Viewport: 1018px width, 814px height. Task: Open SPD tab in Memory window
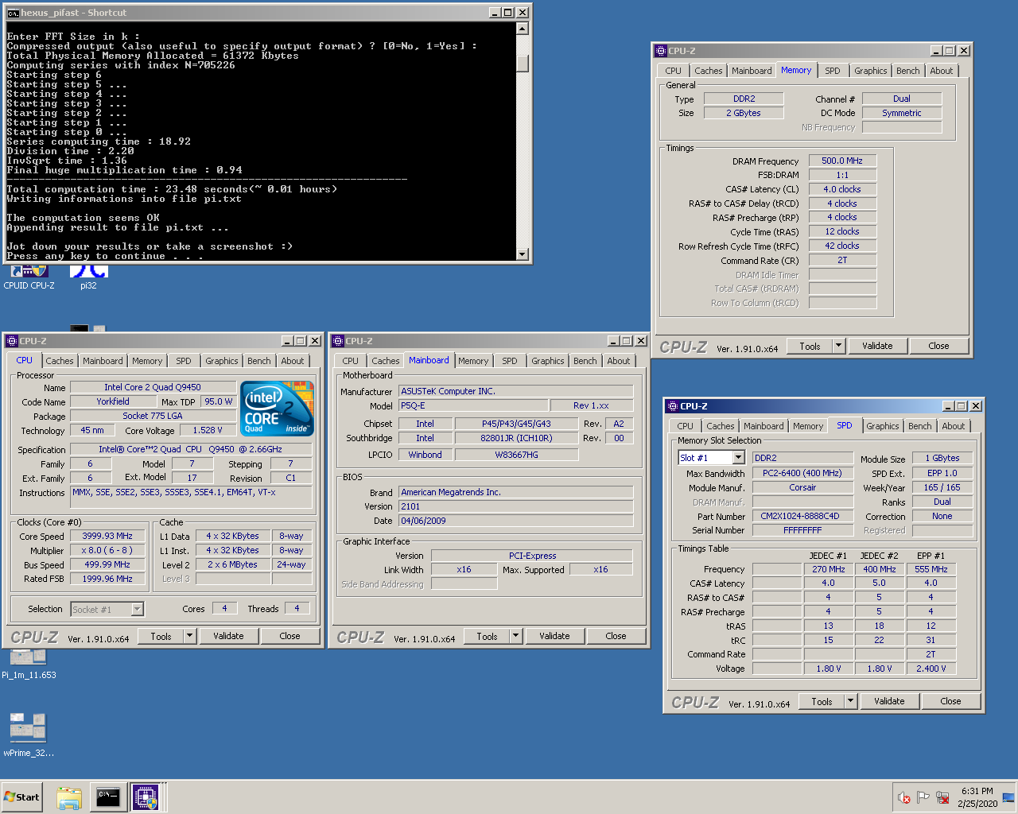833,71
